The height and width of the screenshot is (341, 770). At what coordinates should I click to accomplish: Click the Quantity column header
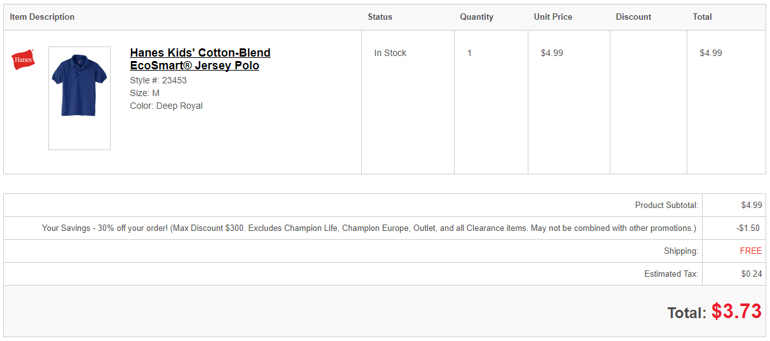tap(476, 17)
